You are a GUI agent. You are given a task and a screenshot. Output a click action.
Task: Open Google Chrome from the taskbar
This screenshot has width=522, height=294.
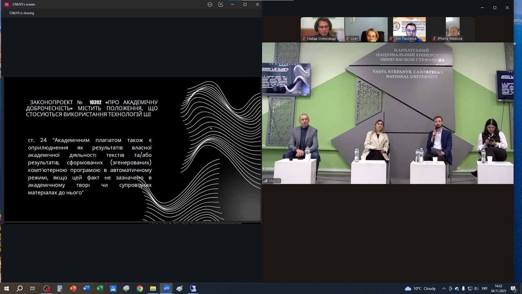point(140,288)
